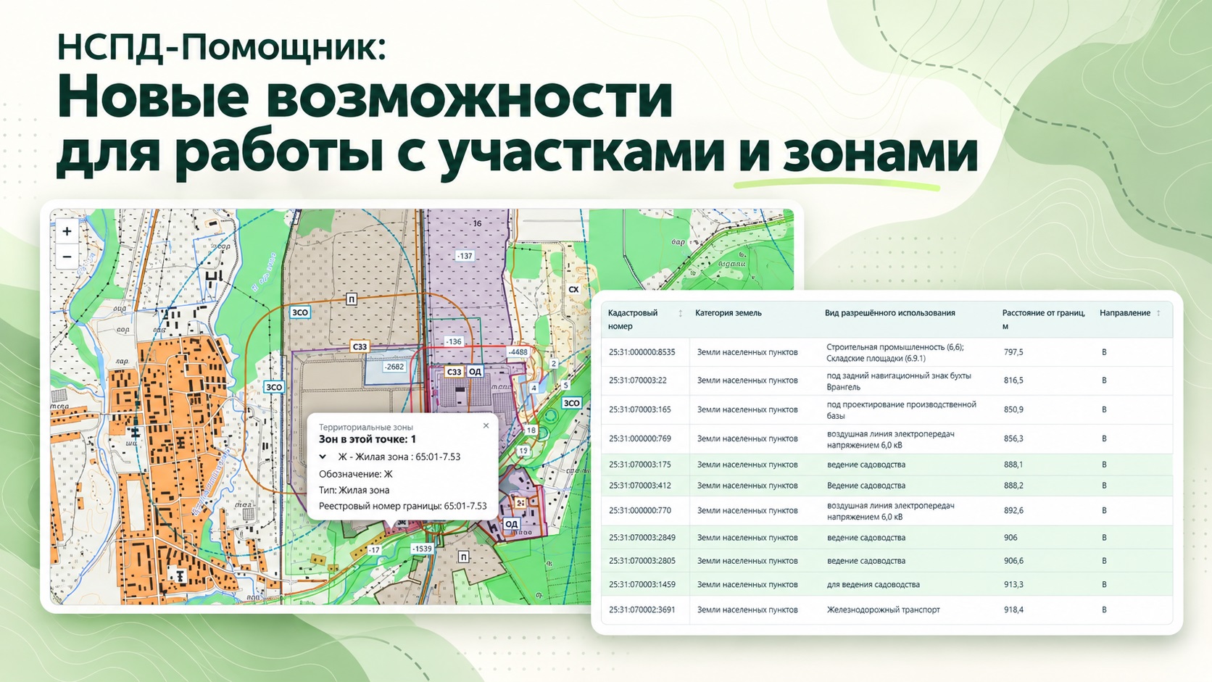Click distance value 797,5

pos(1013,352)
